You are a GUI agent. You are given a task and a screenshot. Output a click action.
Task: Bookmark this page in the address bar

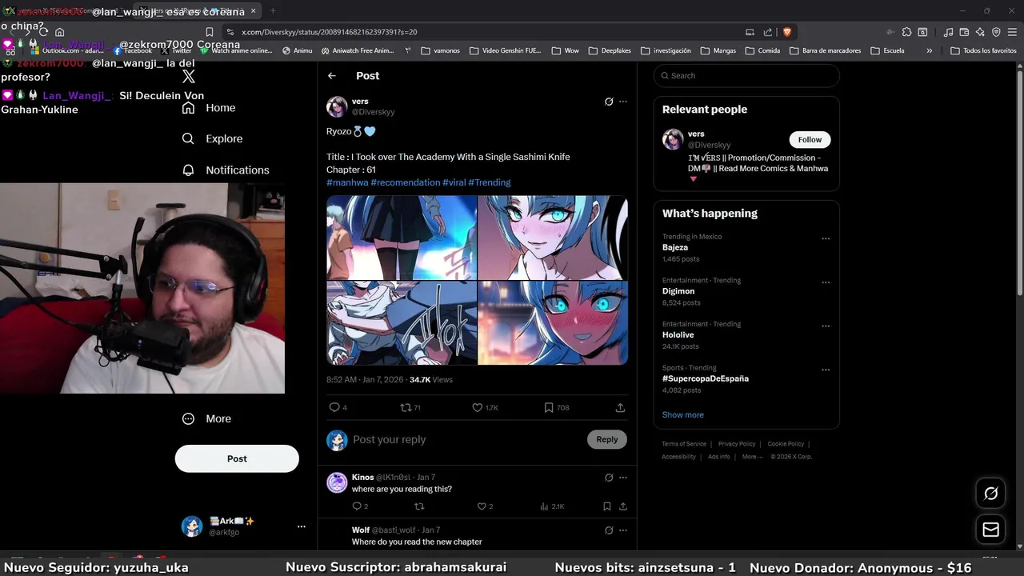click(210, 32)
